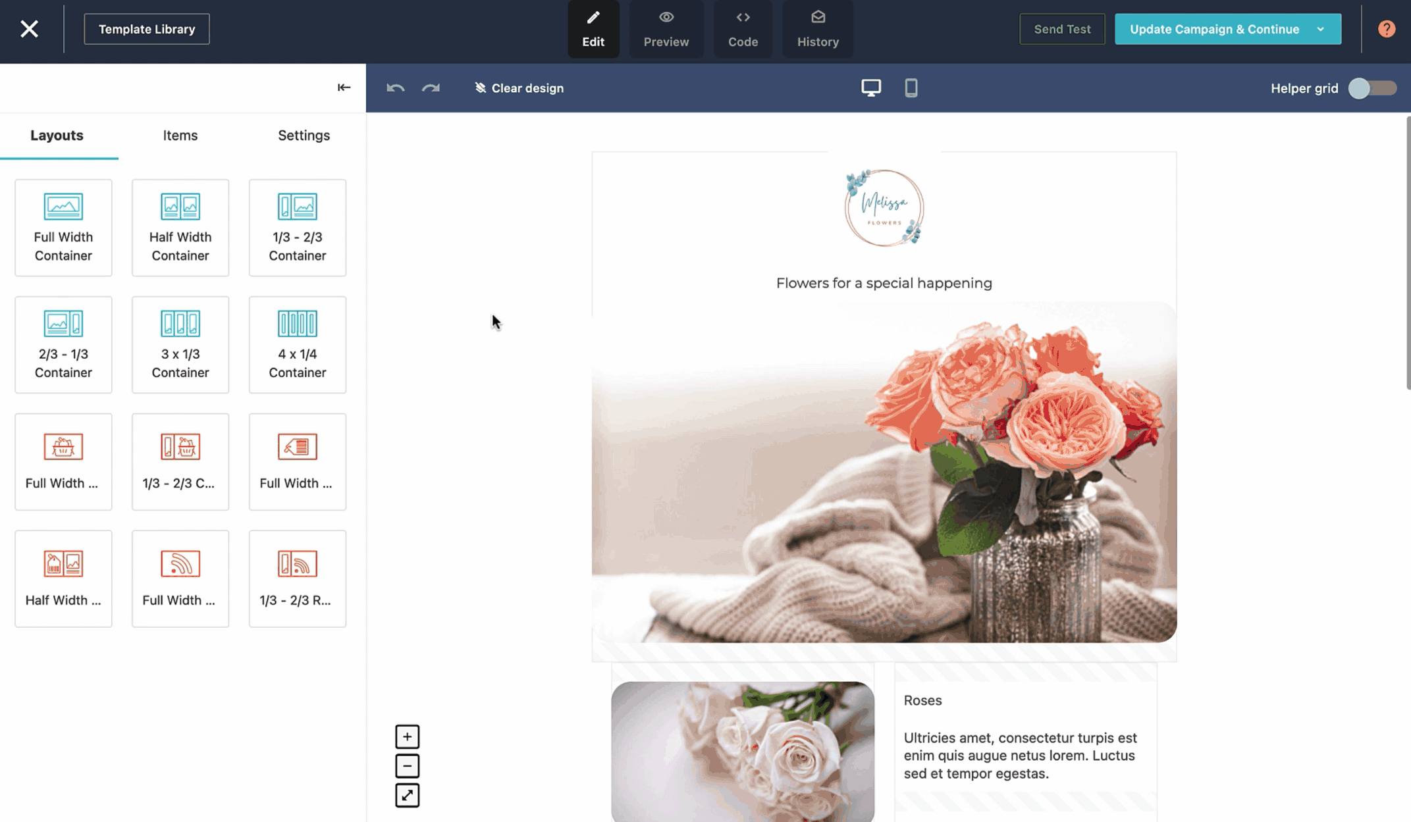This screenshot has height=822, width=1411.
Task: Choose 1/3 - 2/3 R... RSS layout
Action: (298, 579)
